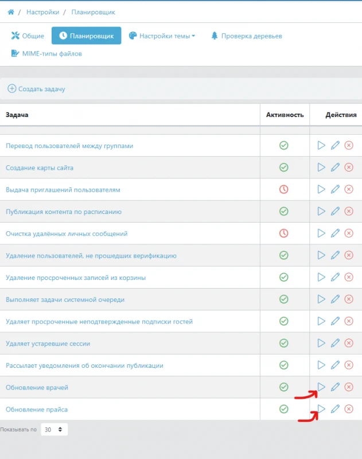Screen dimensions: 362x459
Task: Open 'Показывать по' rows-per-page selector
Action: pyautogui.click(x=55, y=429)
